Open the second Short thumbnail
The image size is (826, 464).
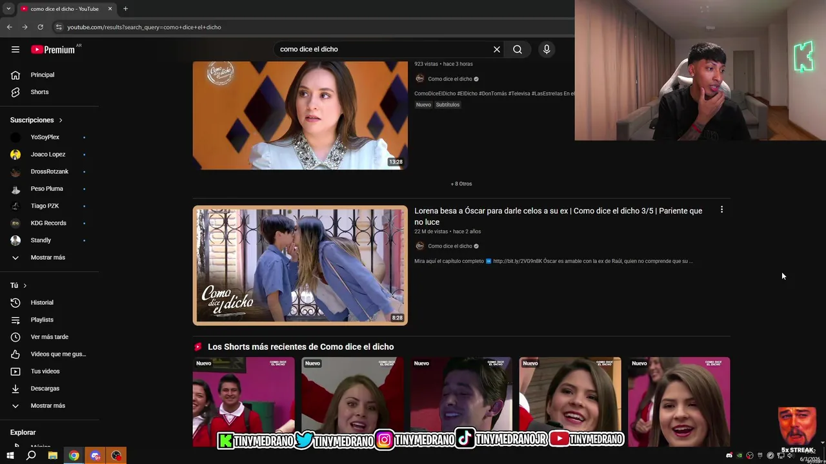(352, 401)
